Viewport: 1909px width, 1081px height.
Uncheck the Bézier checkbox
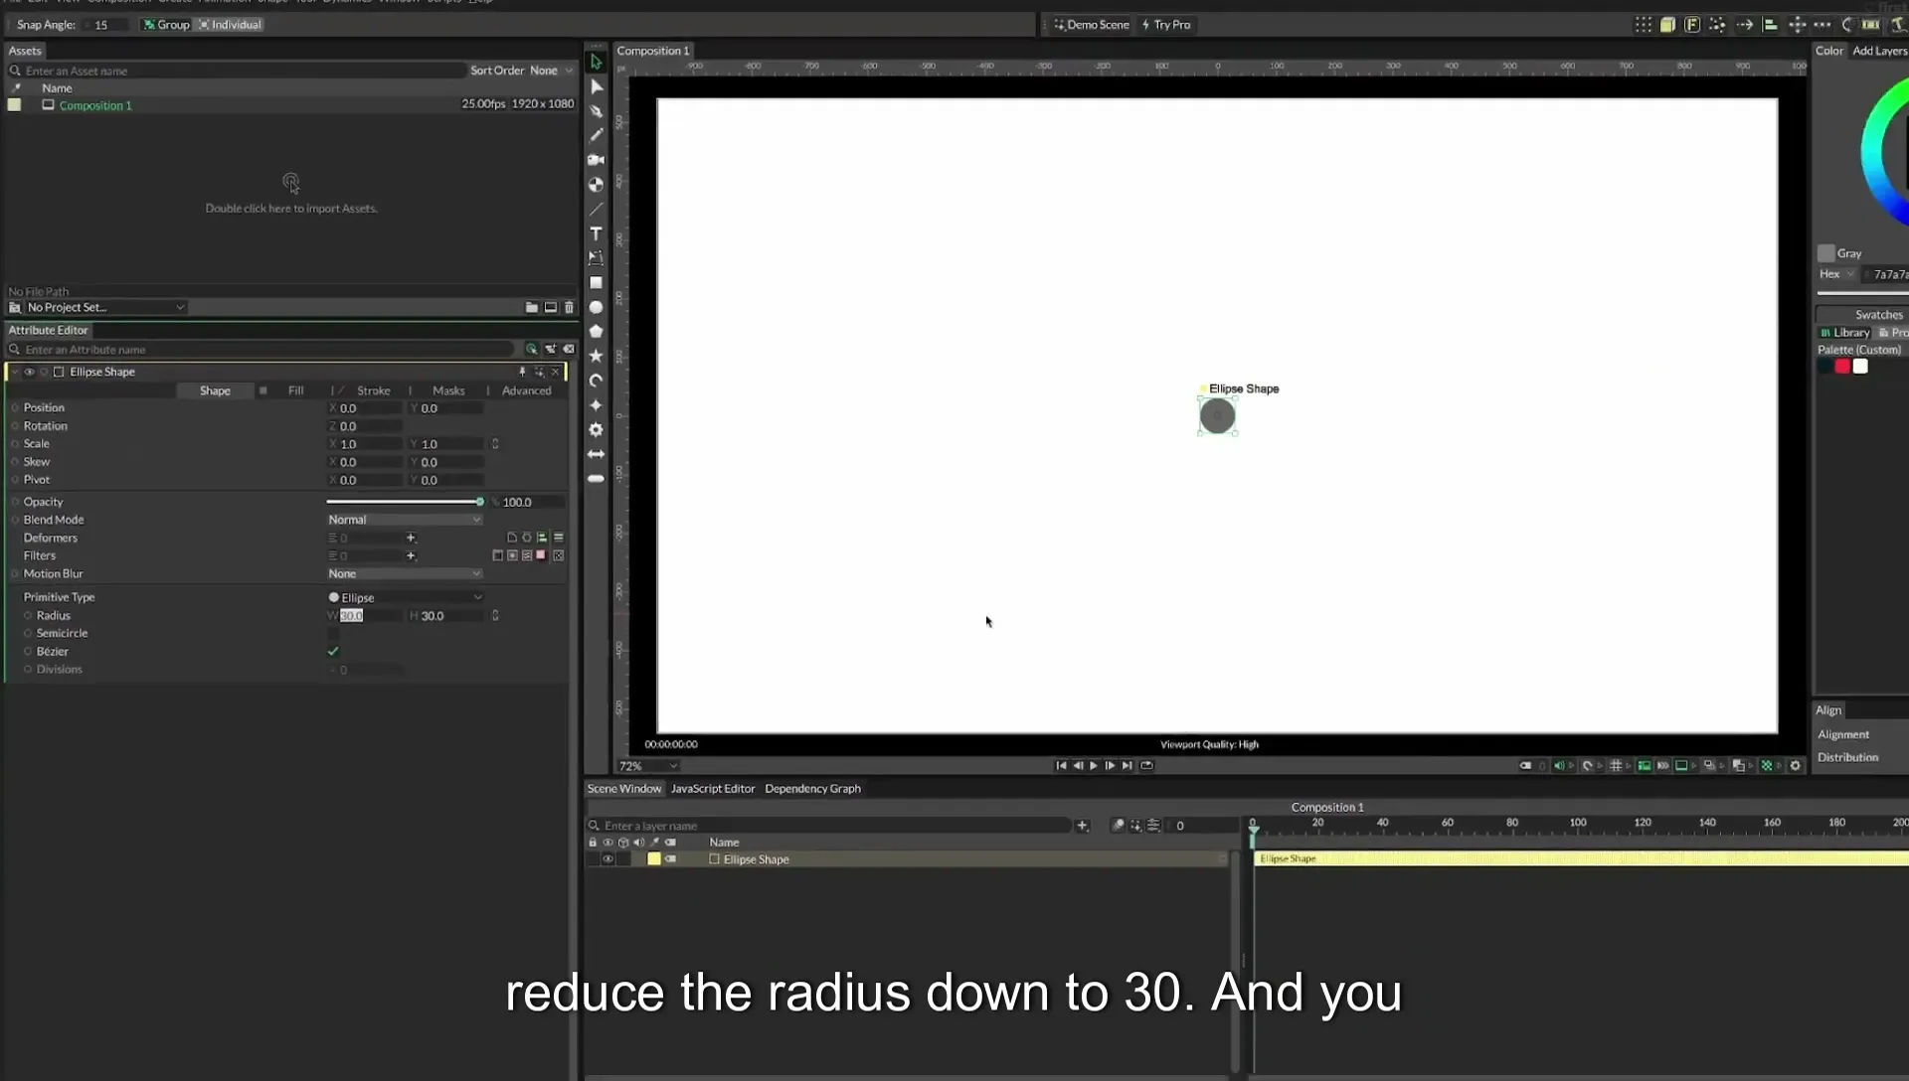(333, 652)
